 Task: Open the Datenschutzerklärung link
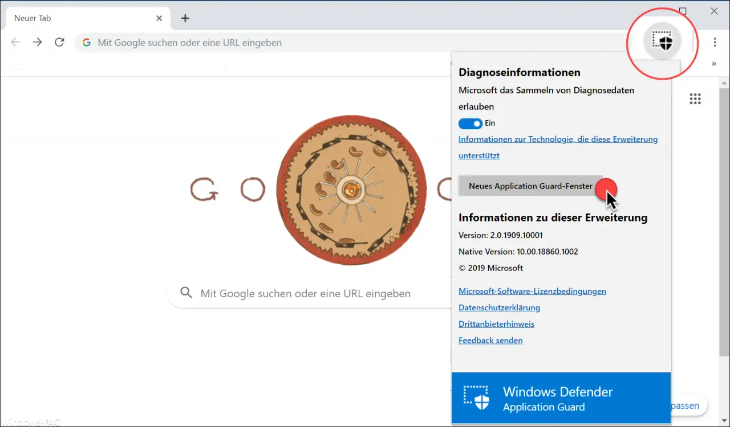tap(499, 307)
